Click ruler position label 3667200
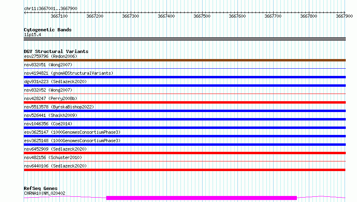This screenshot has height=202, width=357. tap(95, 16)
